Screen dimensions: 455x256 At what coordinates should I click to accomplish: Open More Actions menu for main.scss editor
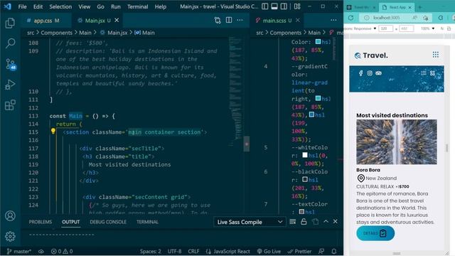click(x=333, y=20)
